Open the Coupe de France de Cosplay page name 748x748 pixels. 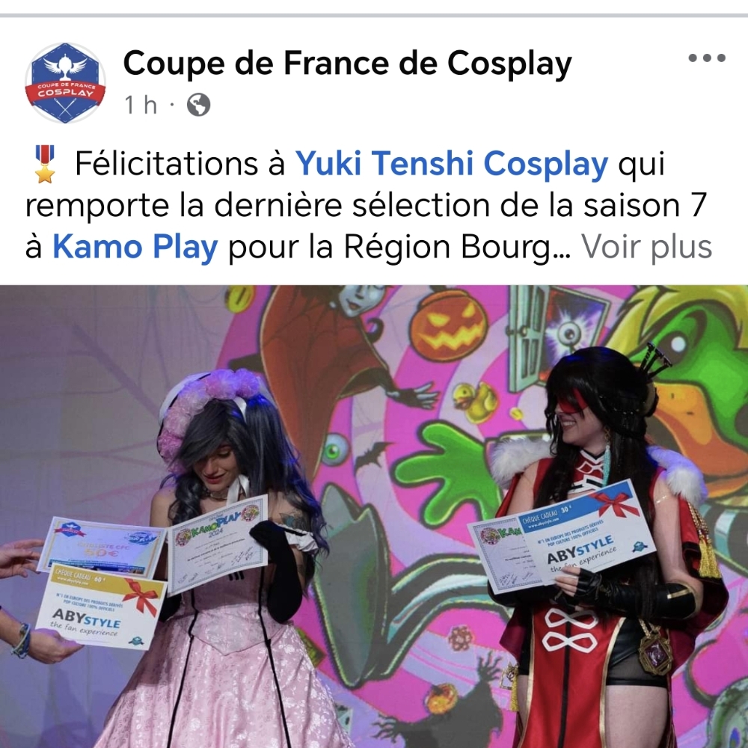pos(347,64)
